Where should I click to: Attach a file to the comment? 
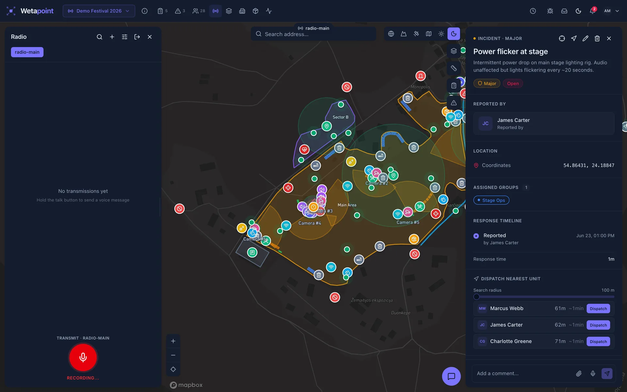point(579,373)
